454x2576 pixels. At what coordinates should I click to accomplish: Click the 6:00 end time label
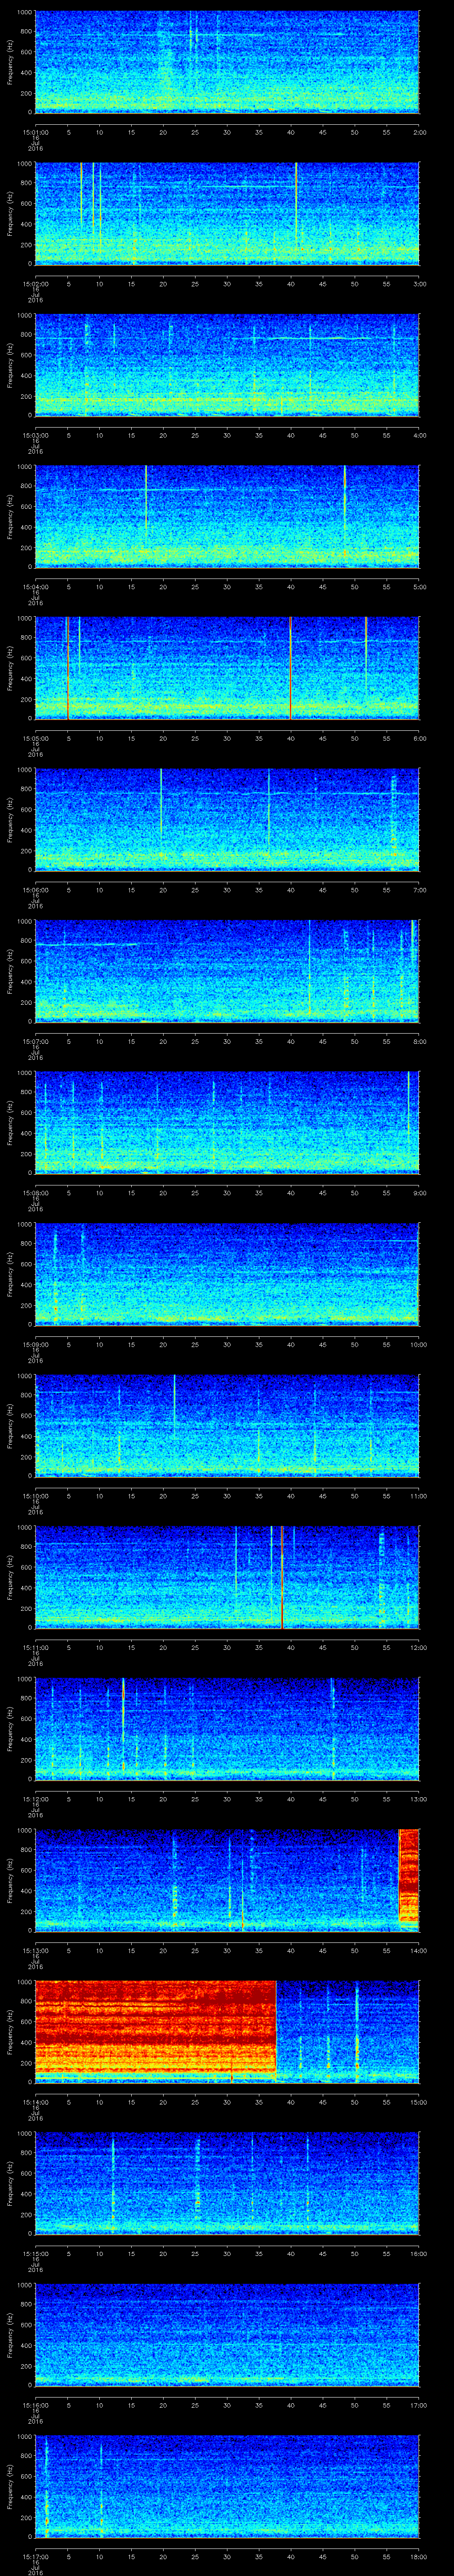tap(419, 738)
